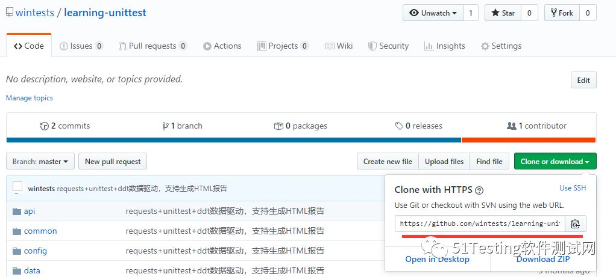Click the blue segment of the language bar
616x277 pixels.
[x=234, y=140]
